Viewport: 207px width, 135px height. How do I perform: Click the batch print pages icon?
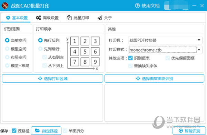(69, 18)
